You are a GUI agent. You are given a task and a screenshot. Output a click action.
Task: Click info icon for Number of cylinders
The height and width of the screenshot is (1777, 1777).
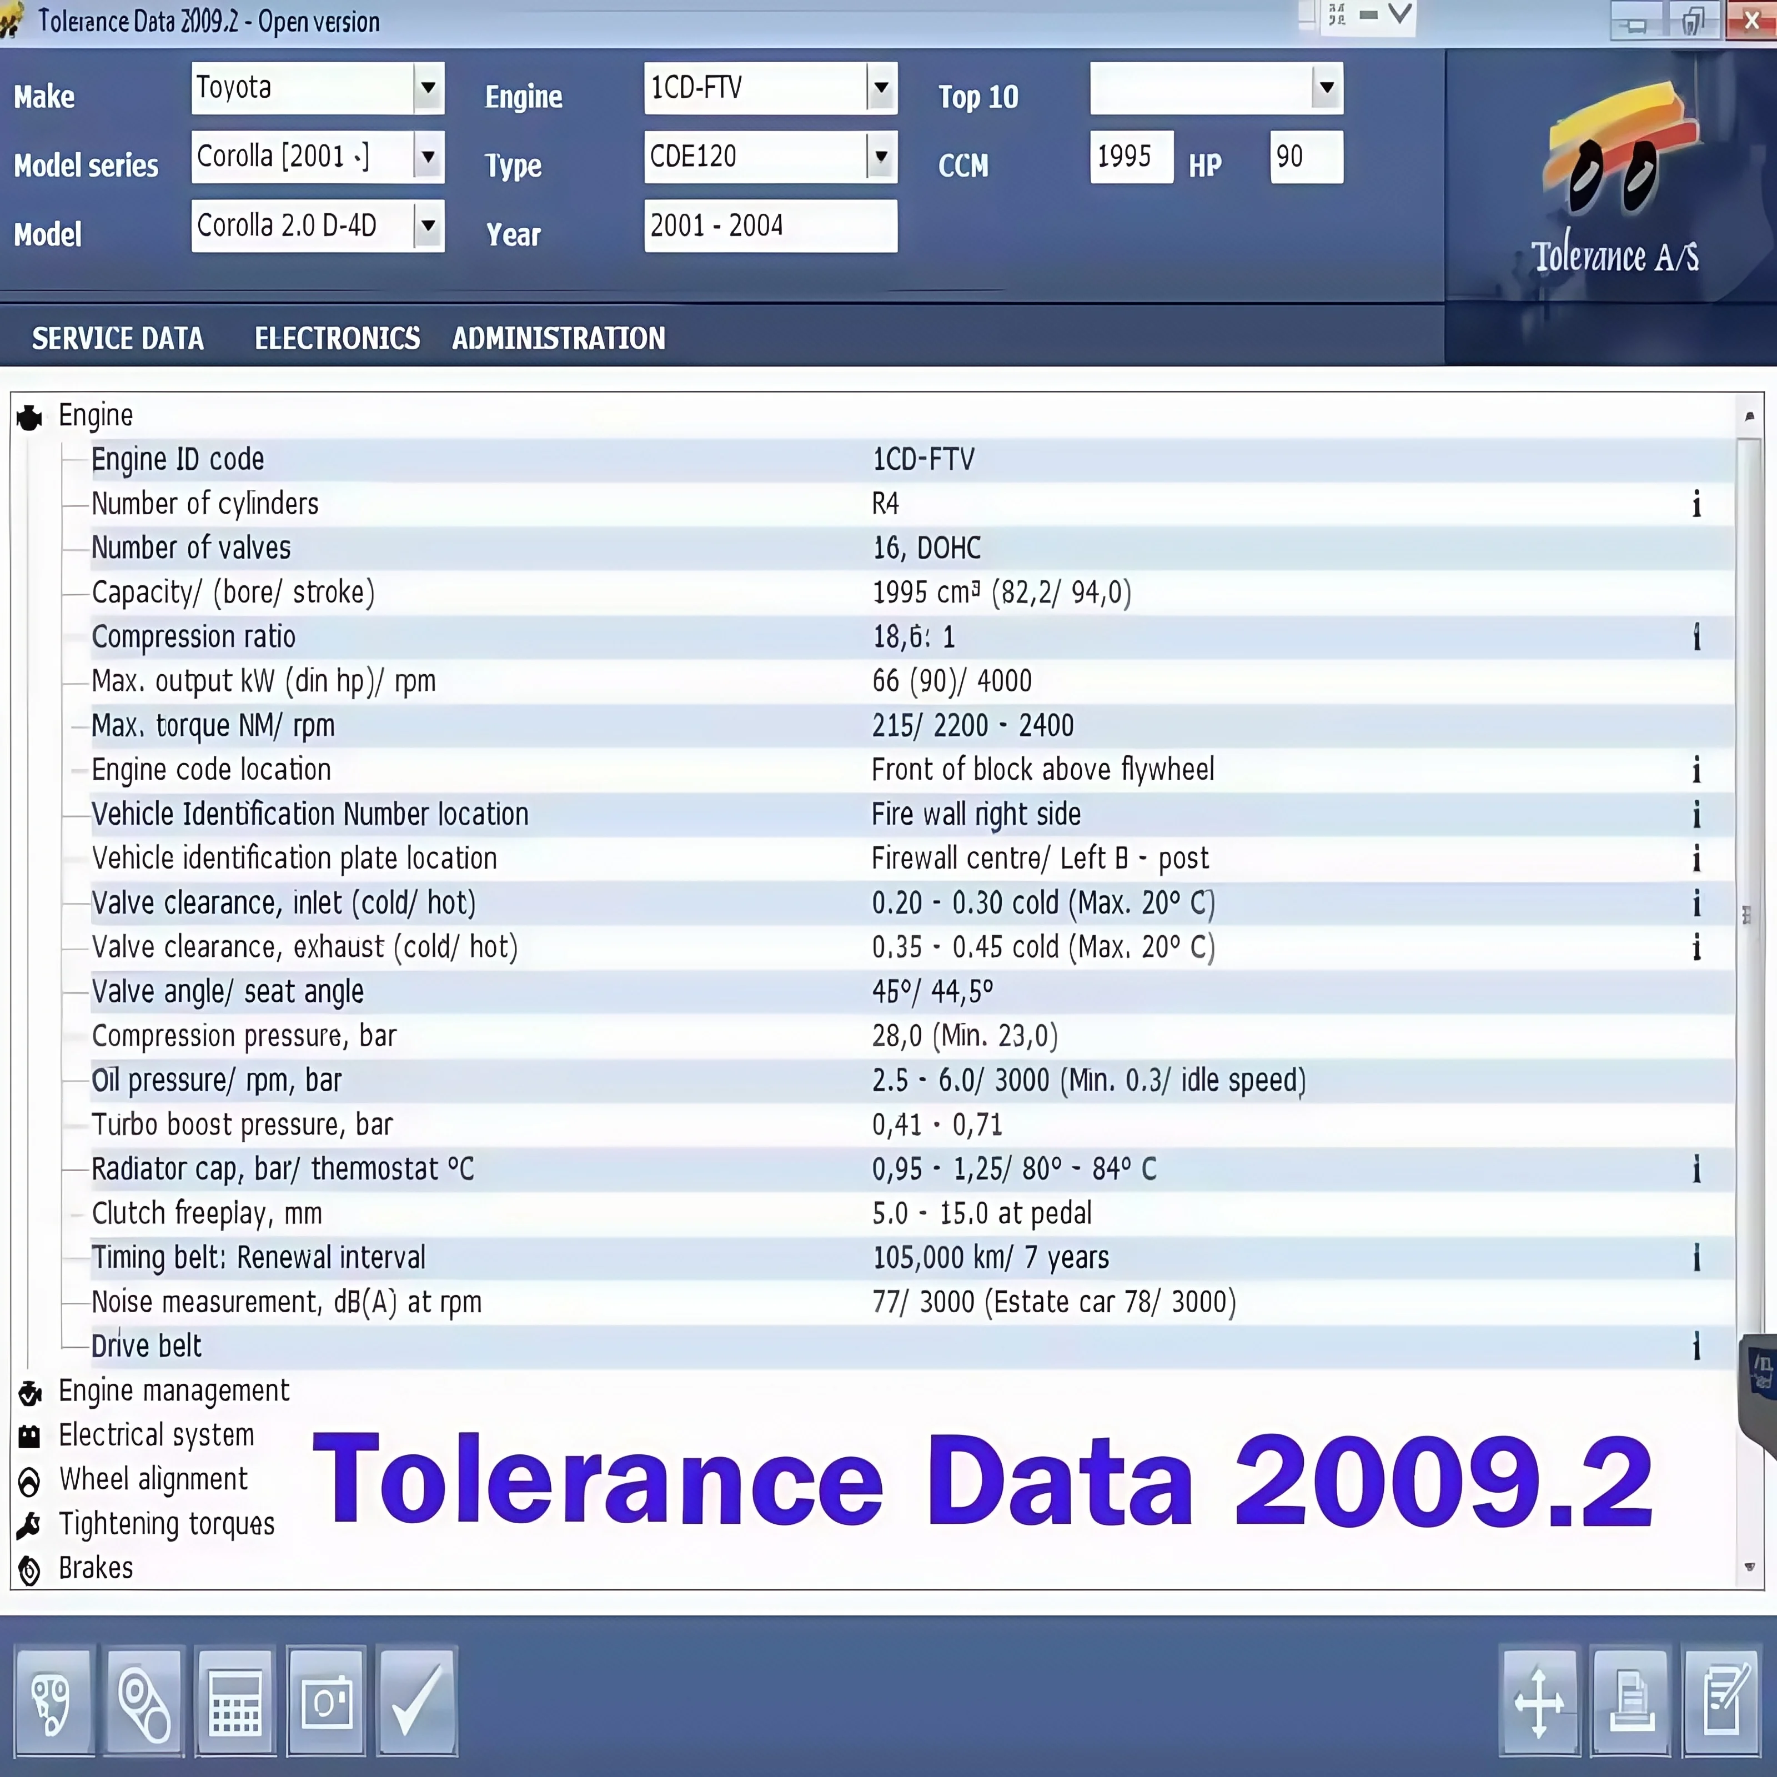tap(1696, 503)
